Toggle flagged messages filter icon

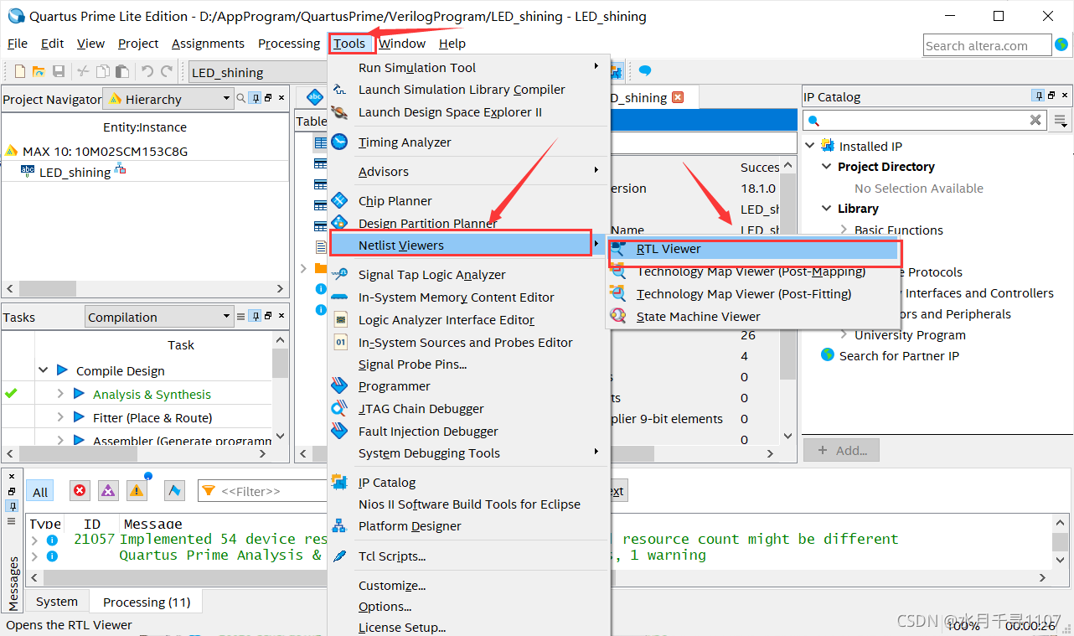click(174, 491)
